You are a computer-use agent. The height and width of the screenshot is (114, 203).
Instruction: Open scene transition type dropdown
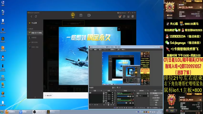pos(141,93)
